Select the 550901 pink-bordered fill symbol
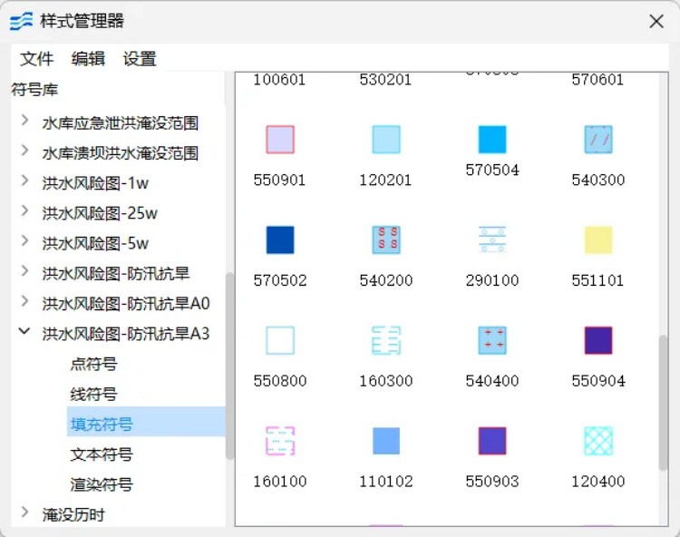Image resolution: width=680 pixels, height=537 pixels. pyautogui.click(x=280, y=140)
